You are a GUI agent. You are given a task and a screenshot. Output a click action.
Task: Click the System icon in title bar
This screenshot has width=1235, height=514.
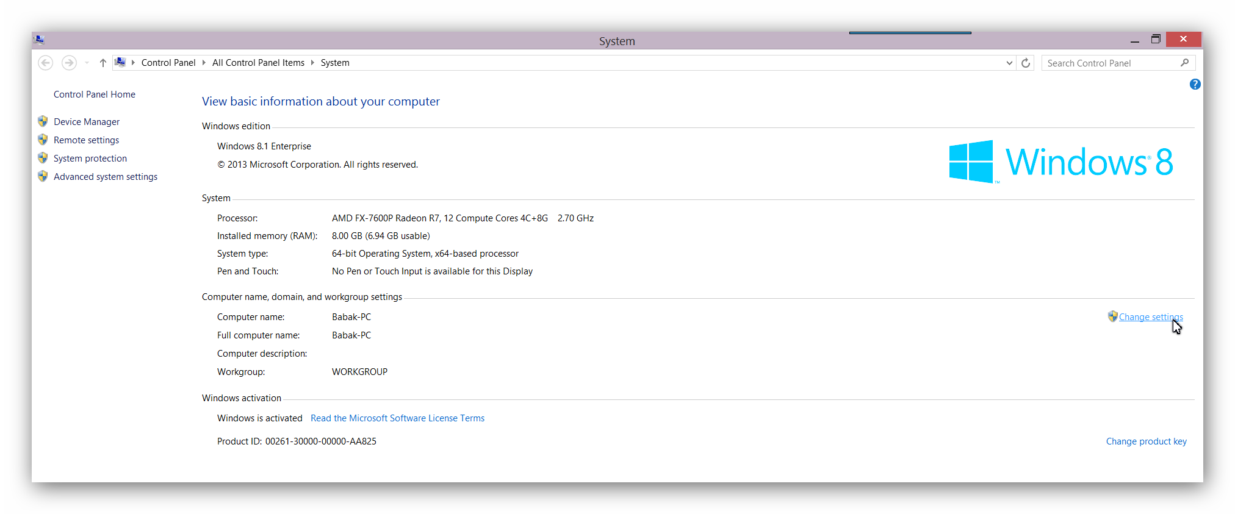click(x=40, y=40)
